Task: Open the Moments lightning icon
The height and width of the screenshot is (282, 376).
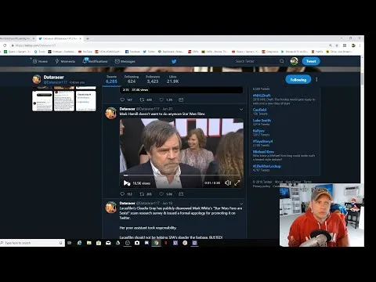Action: [x=57, y=61]
